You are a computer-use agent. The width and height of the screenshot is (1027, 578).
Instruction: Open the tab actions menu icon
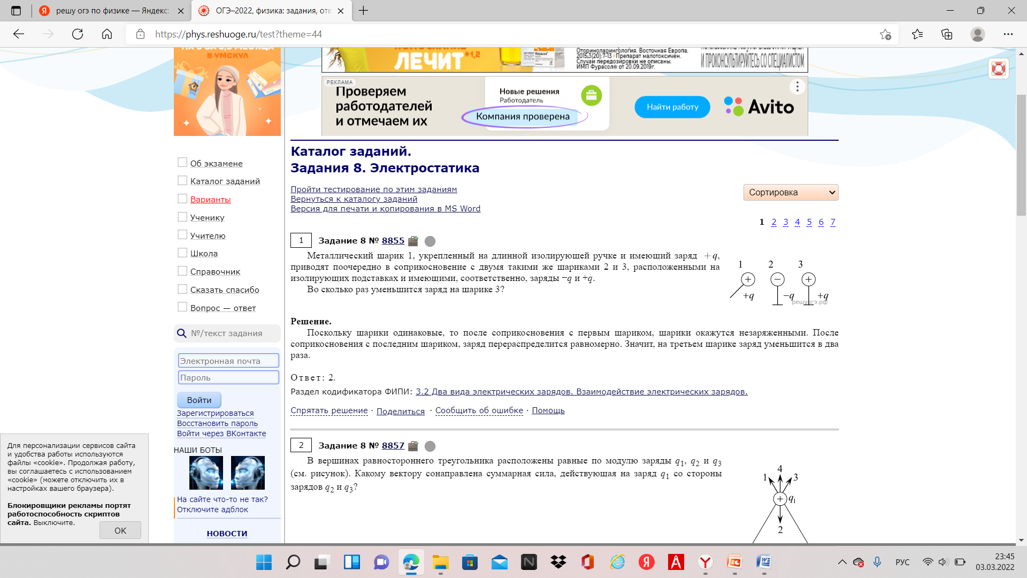tap(16, 11)
